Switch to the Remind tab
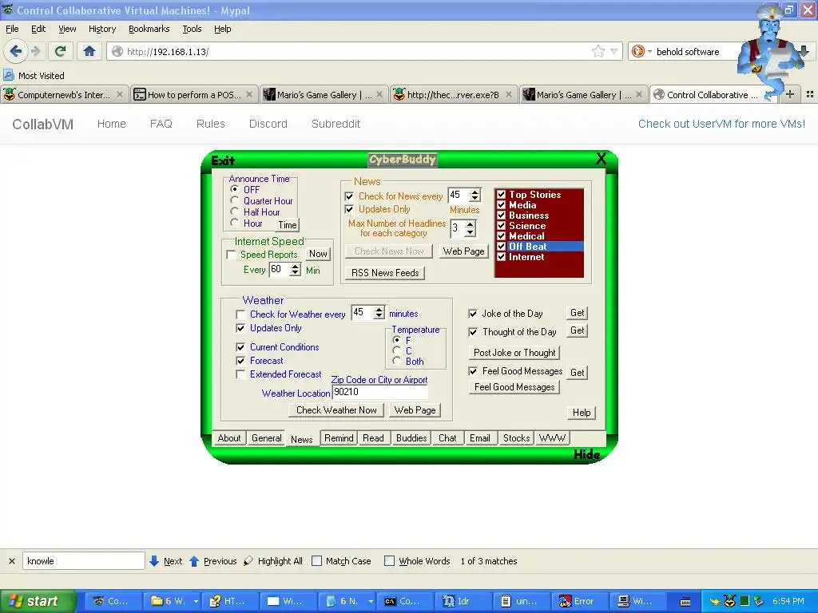The width and height of the screenshot is (818, 613). [339, 438]
